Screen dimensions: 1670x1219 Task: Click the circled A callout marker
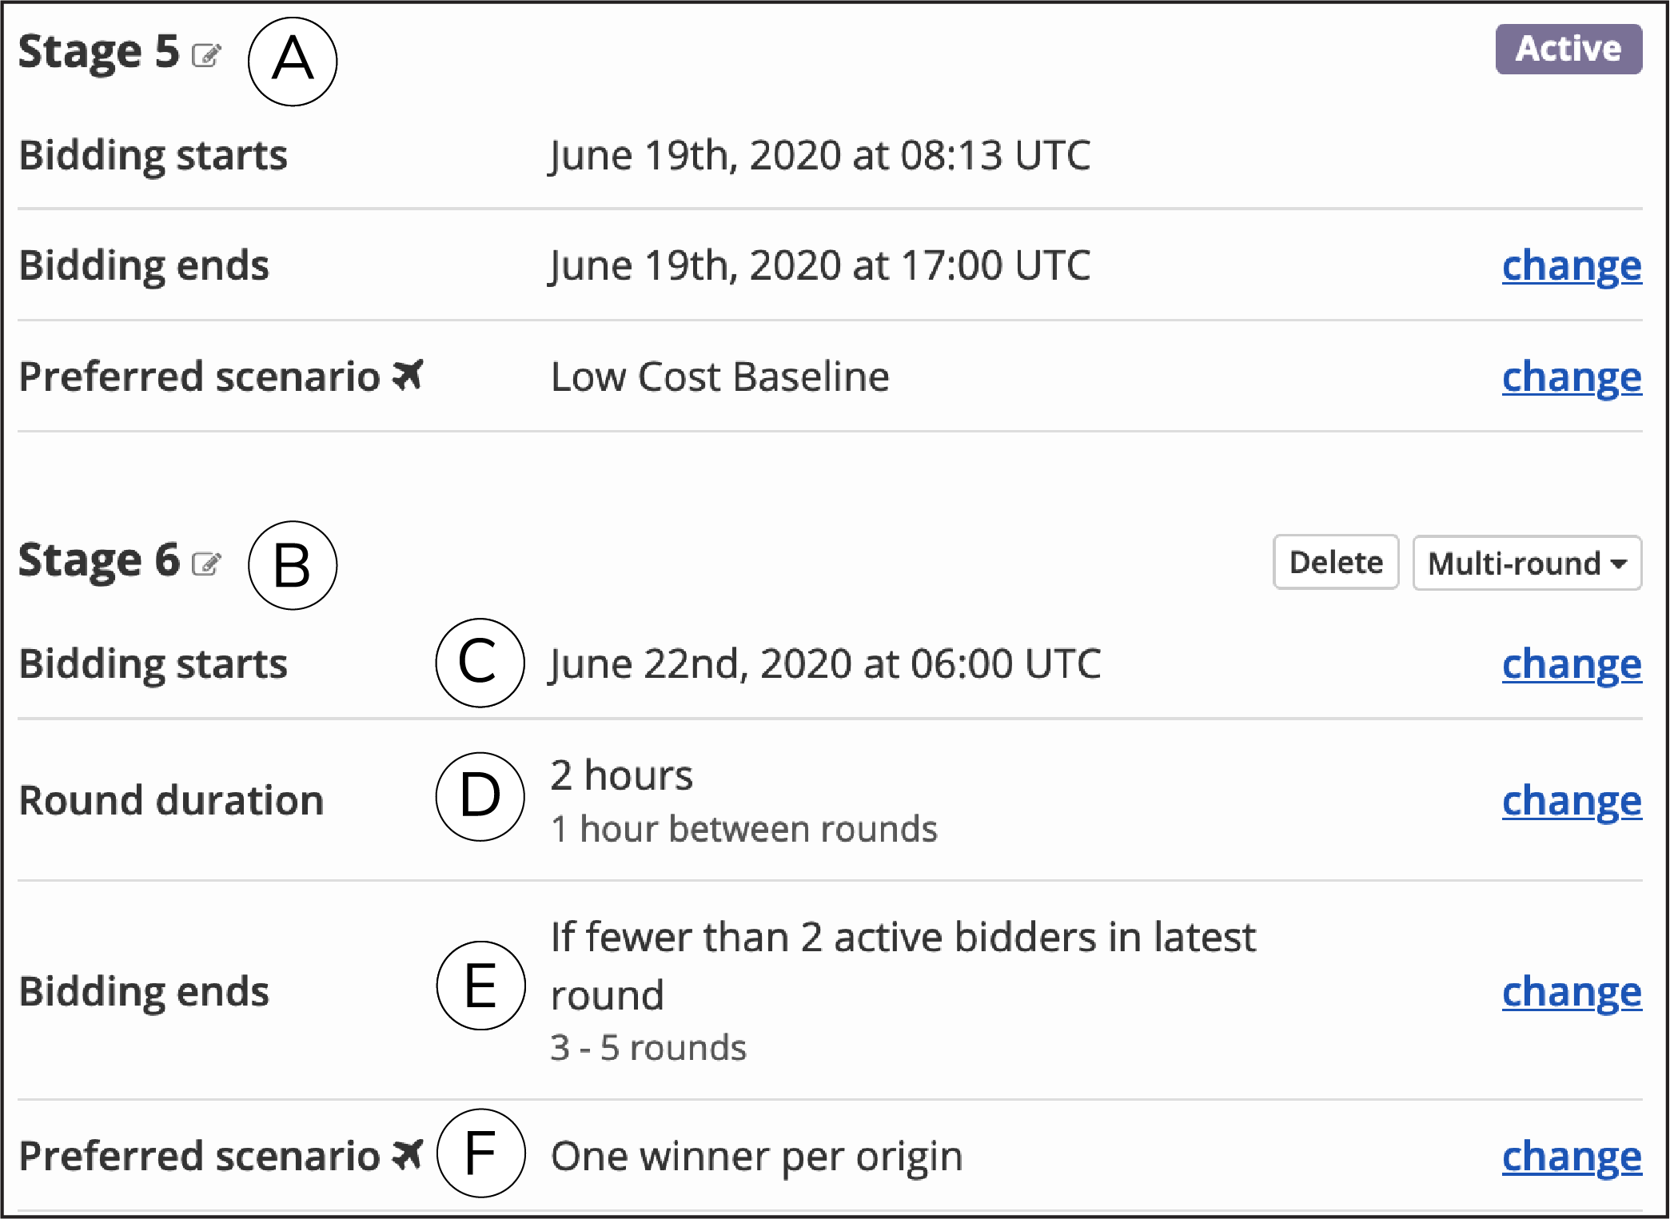[293, 62]
